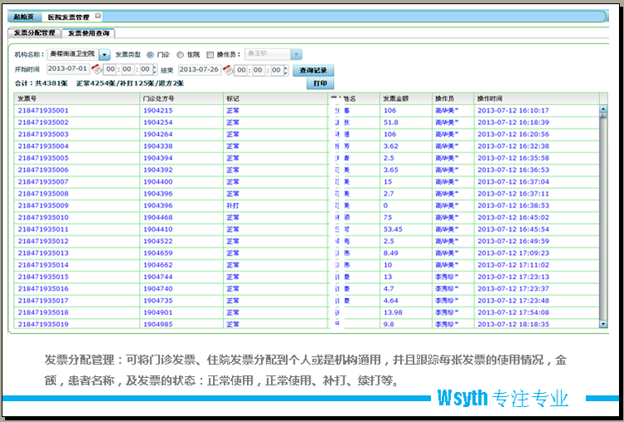This screenshot has height=422, width=624.
Task: Open the 发票使用查询 tab
Action: pos(88,33)
